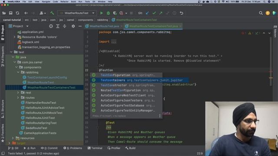Open the Terminal tool window
The image size is (278, 156).
tap(95, 148)
